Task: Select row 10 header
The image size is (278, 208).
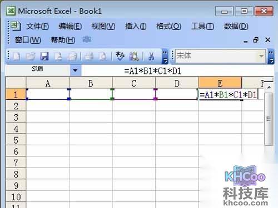Action: 16,197
